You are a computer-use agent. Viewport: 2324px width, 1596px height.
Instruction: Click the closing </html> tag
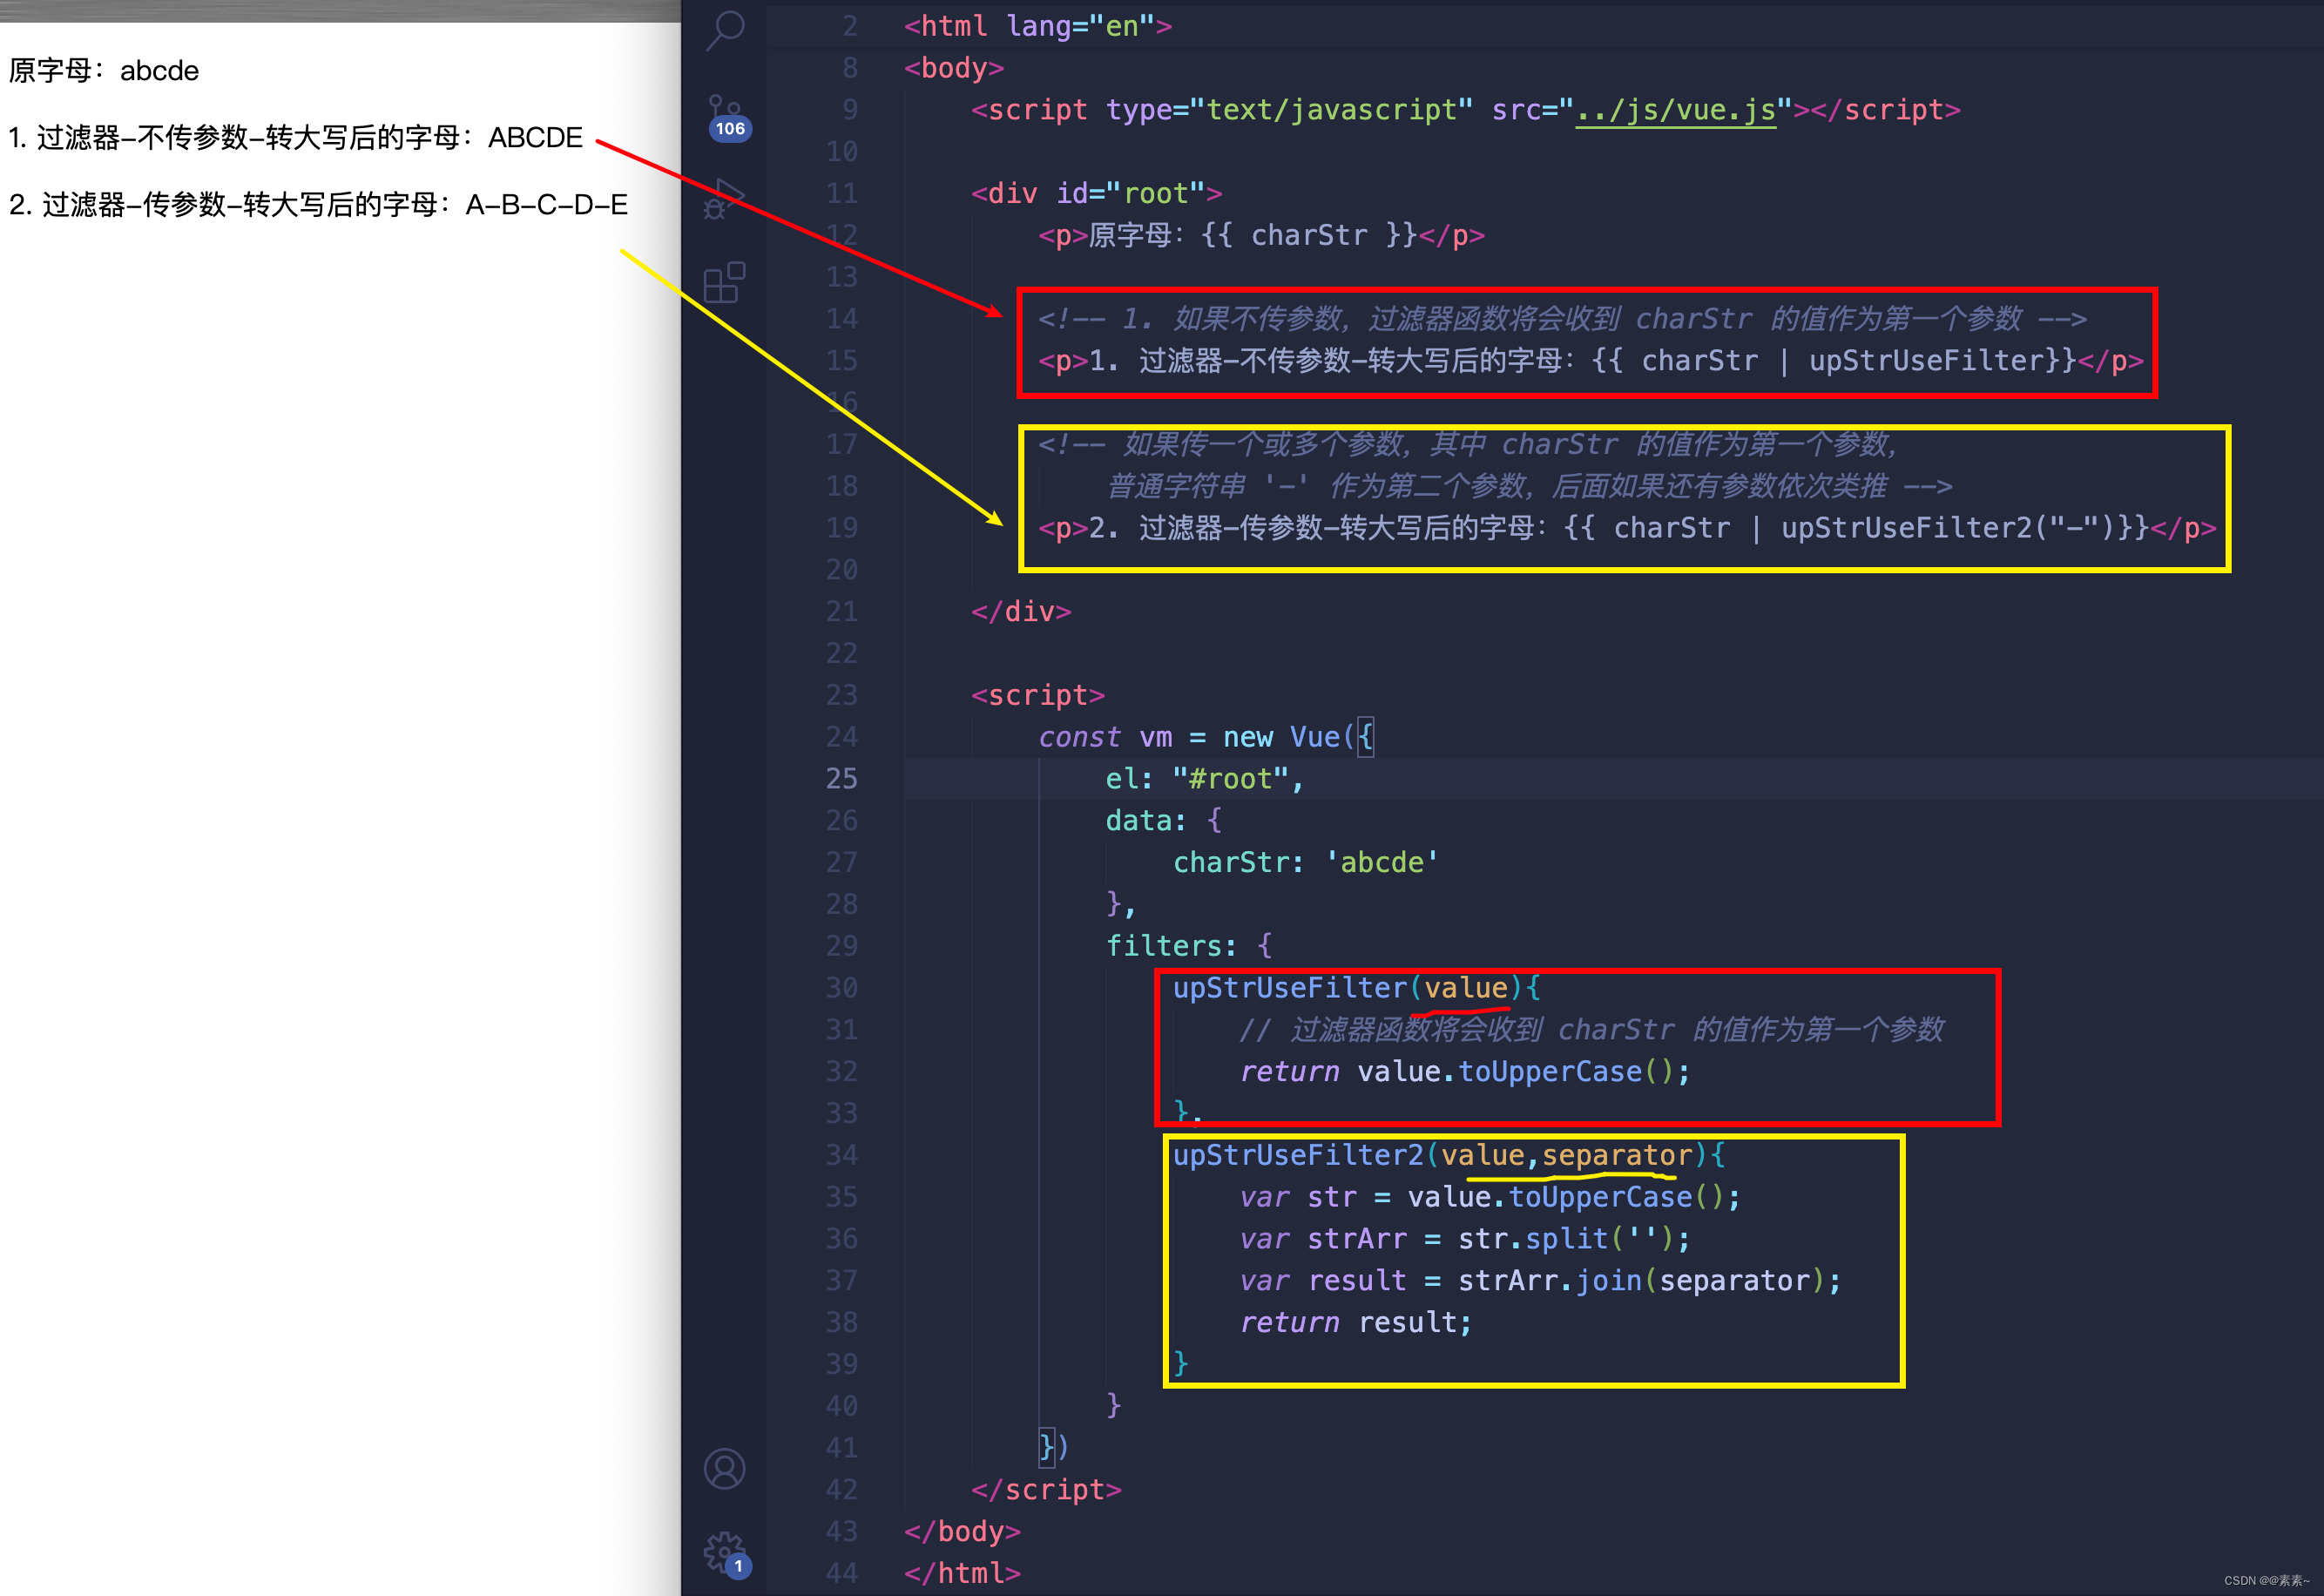(x=962, y=1573)
